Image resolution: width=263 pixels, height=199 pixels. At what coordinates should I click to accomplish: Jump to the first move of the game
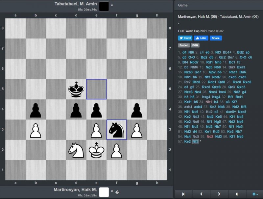pyautogui.click(x=183, y=194)
